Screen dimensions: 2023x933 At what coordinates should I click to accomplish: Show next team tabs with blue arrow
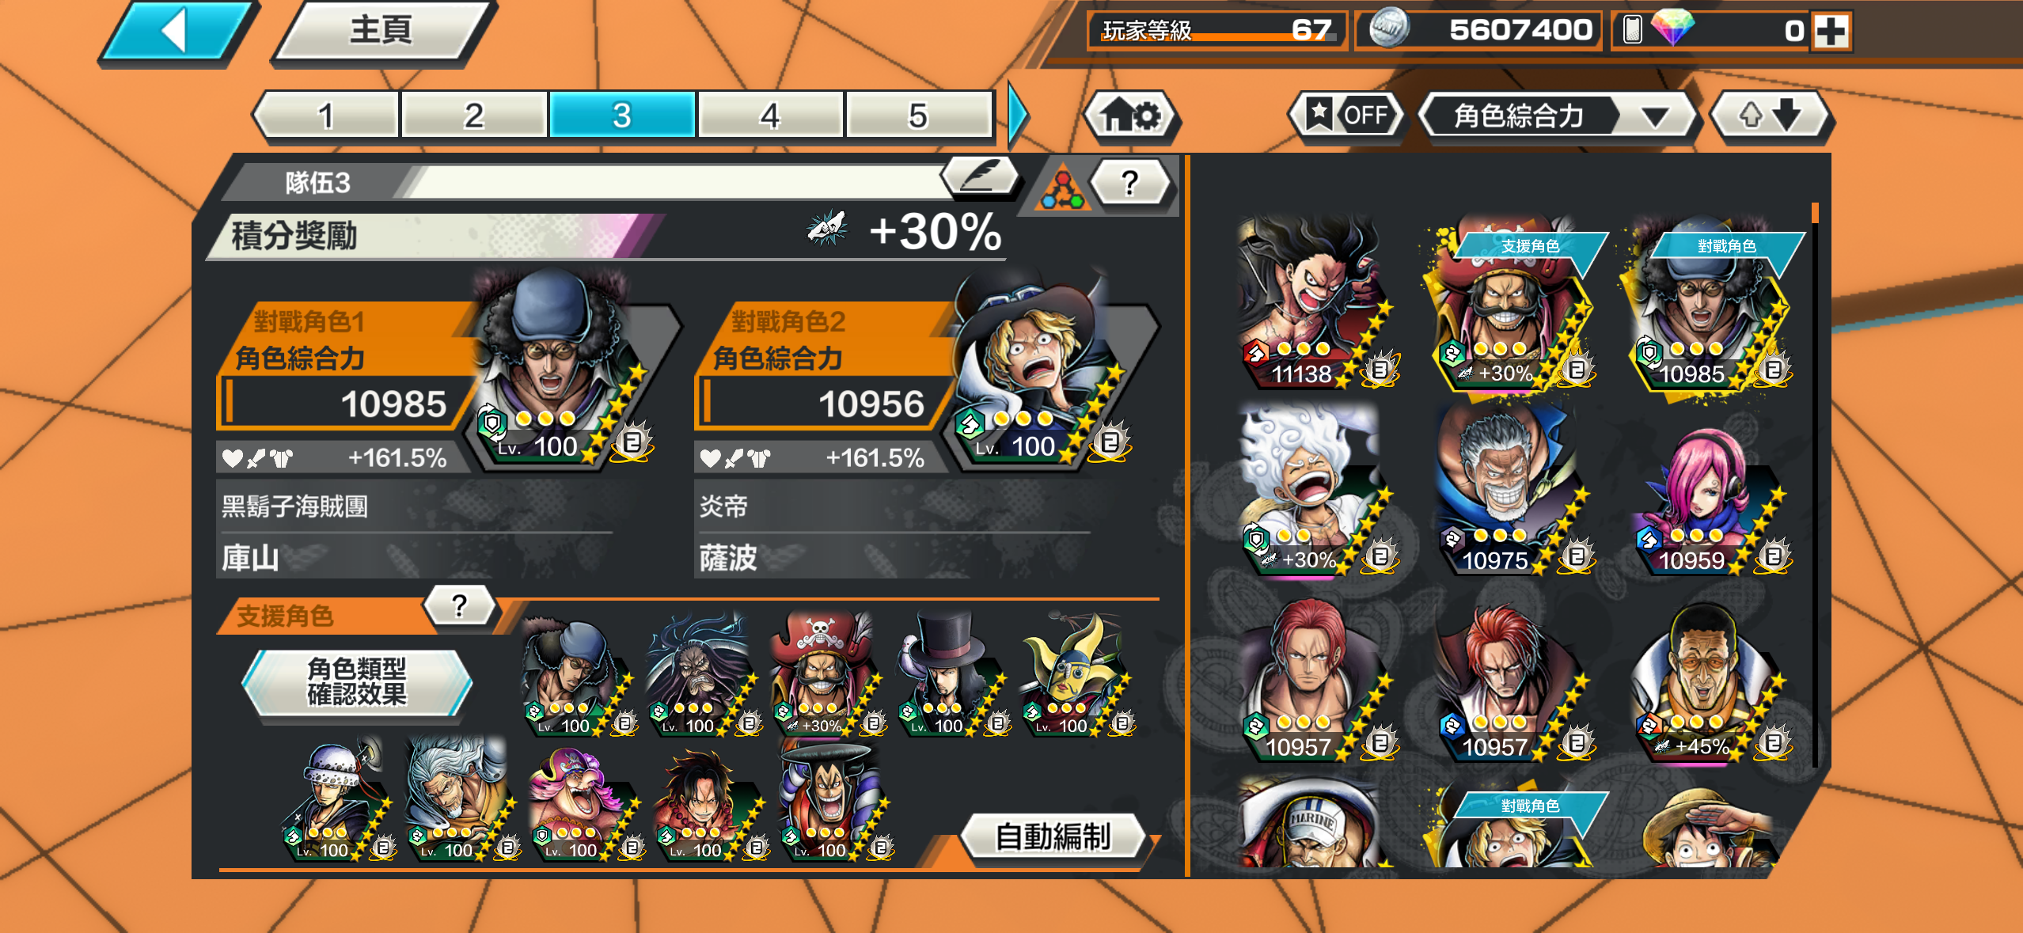1018,116
